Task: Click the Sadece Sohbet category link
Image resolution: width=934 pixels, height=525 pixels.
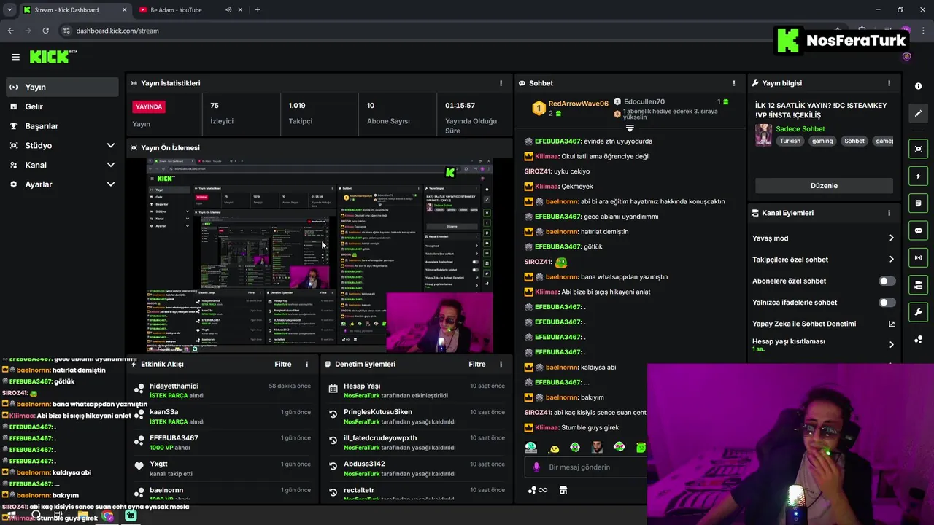Action: click(800, 129)
